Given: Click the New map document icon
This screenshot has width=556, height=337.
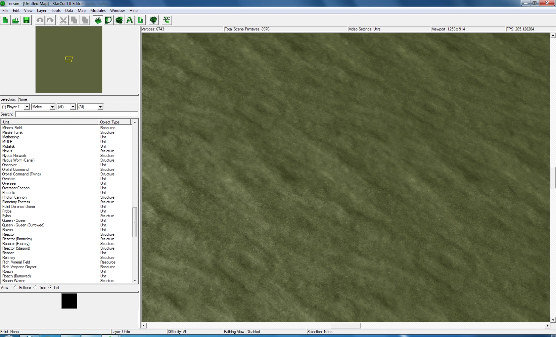Looking at the screenshot, I should pos(5,20).
